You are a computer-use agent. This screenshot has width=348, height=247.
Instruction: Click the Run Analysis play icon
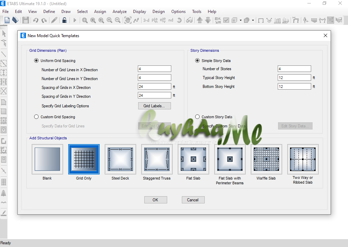(75, 20)
